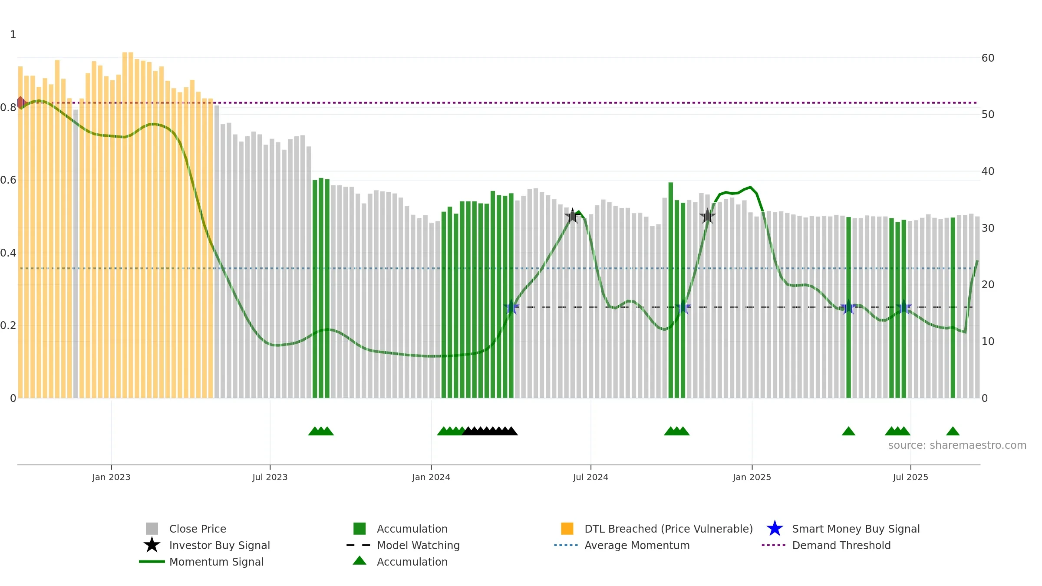Image resolution: width=1042 pixels, height=586 pixels.
Task: Click the Jan 2024 axis label
Action: (x=431, y=477)
